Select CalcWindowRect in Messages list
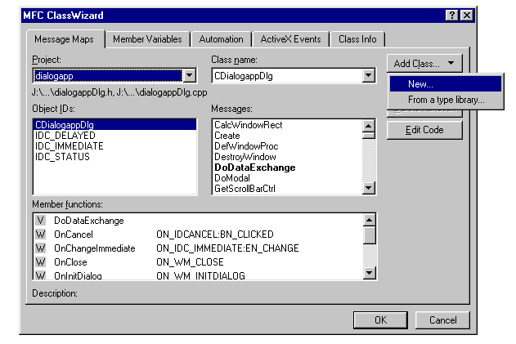This screenshot has height=344, width=516. point(287,125)
